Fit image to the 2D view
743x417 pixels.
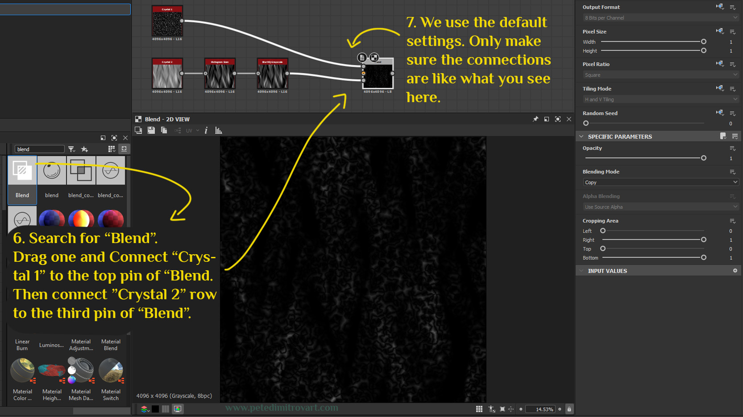point(502,409)
